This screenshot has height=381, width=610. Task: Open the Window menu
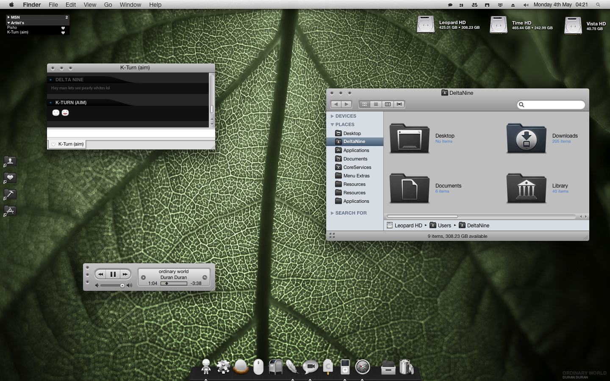(x=130, y=5)
